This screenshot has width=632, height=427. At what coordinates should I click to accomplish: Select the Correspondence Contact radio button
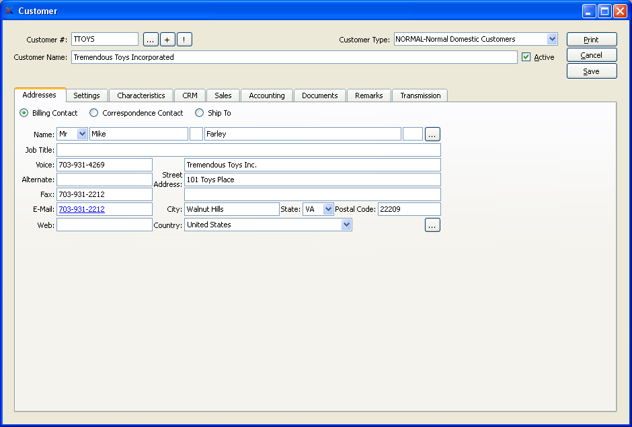tap(94, 113)
